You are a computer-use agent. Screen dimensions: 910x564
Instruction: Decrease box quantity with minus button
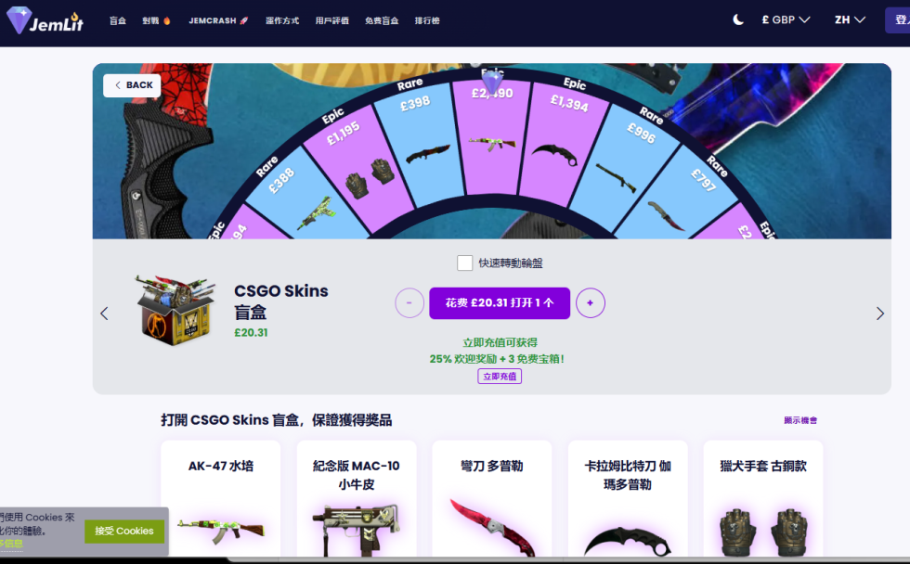click(x=409, y=302)
